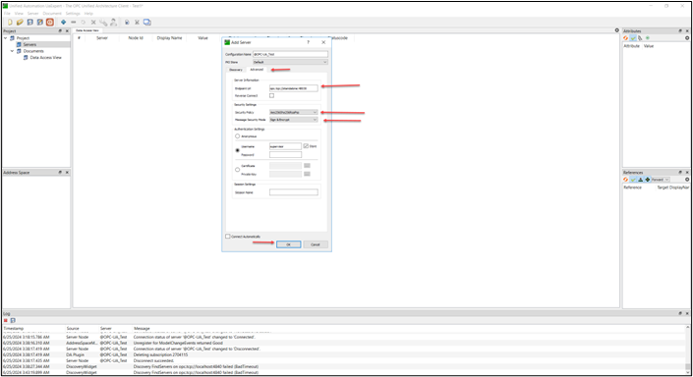Add a server with the blue plus icon
The width and height of the screenshot is (693, 377).
coord(63,22)
